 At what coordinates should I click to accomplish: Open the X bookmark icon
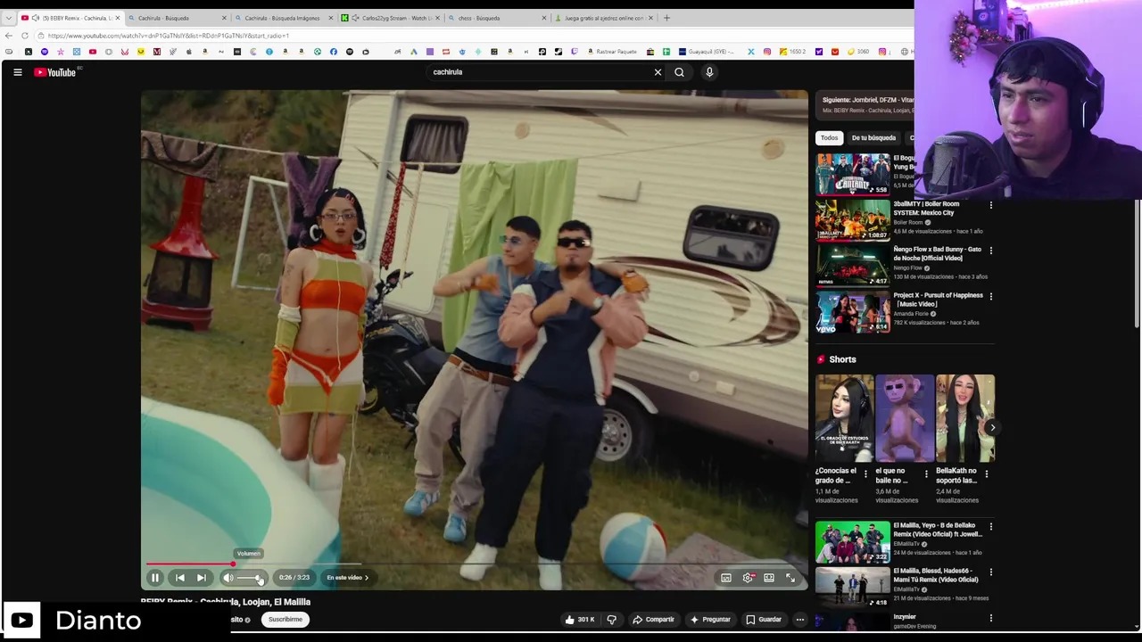(x=751, y=52)
